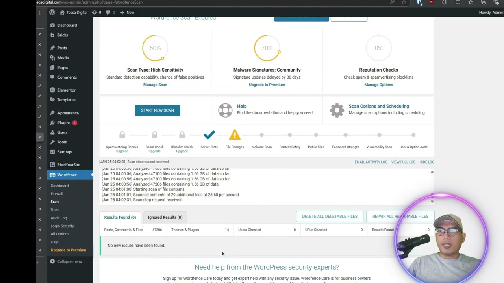Click Upgrade to Premium under Malware Signatures
The width and height of the screenshot is (504, 283).
pyautogui.click(x=267, y=85)
